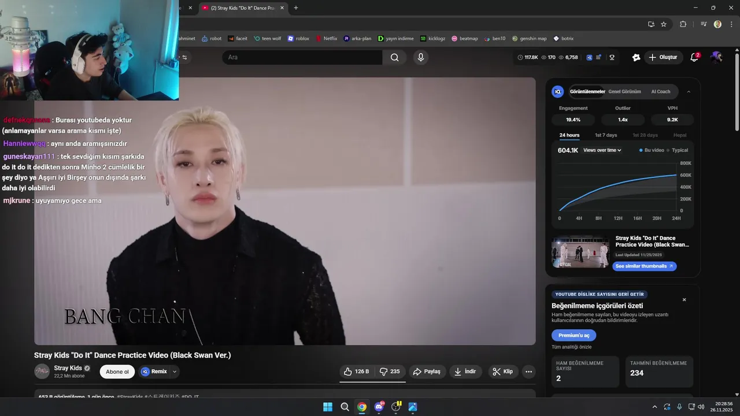Image resolution: width=740 pixels, height=416 pixels.
Task: Click the media control icon in Chrome toolbar
Action: pyautogui.click(x=704, y=24)
